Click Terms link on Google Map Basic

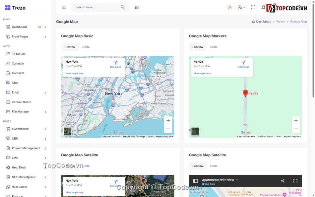151,137
